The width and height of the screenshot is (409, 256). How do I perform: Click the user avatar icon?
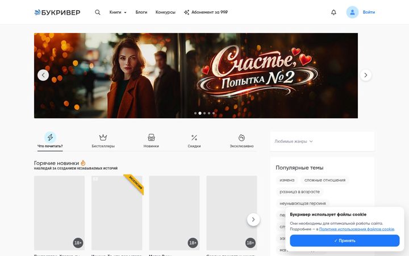click(352, 13)
